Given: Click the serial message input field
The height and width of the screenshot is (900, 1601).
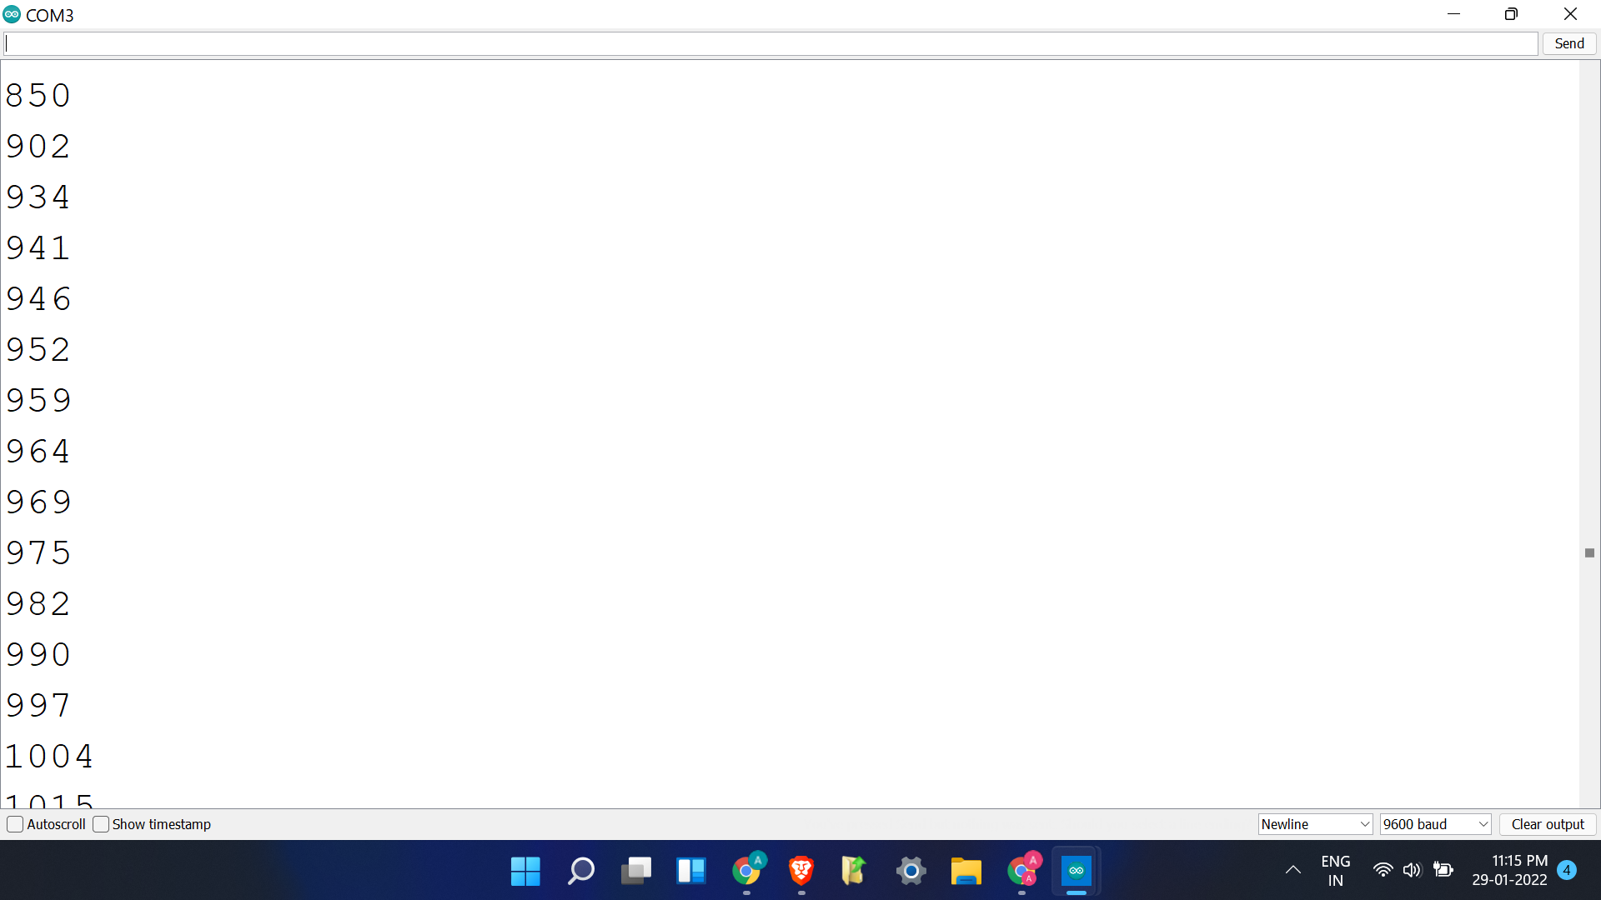Looking at the screenshot, I should [x=770, y=43].
